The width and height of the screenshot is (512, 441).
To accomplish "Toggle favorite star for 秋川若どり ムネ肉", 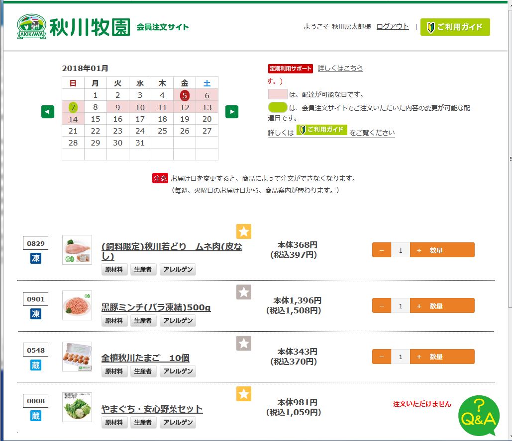I will [244, 231].
